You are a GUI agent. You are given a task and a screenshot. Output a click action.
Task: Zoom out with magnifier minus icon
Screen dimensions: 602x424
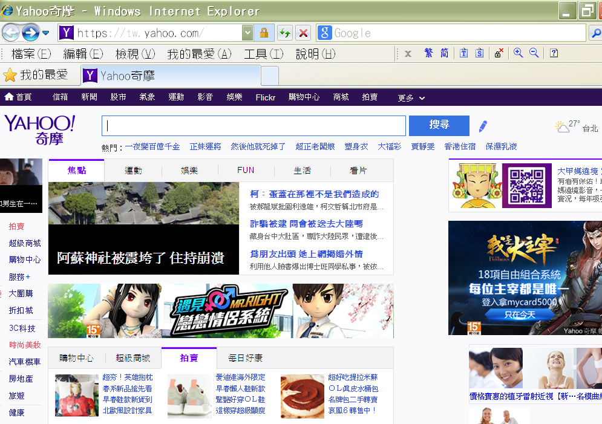pos(534,53)
